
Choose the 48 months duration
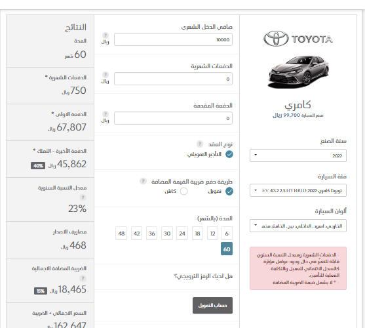[x=121, y=233]
